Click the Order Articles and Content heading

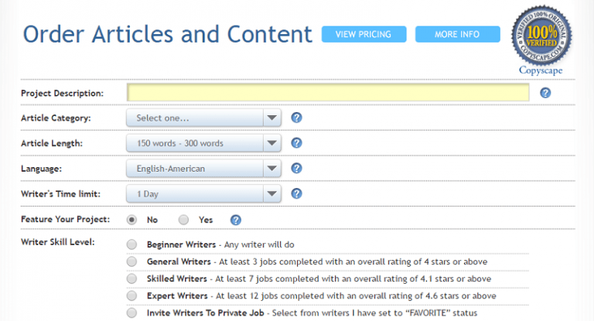167,34
